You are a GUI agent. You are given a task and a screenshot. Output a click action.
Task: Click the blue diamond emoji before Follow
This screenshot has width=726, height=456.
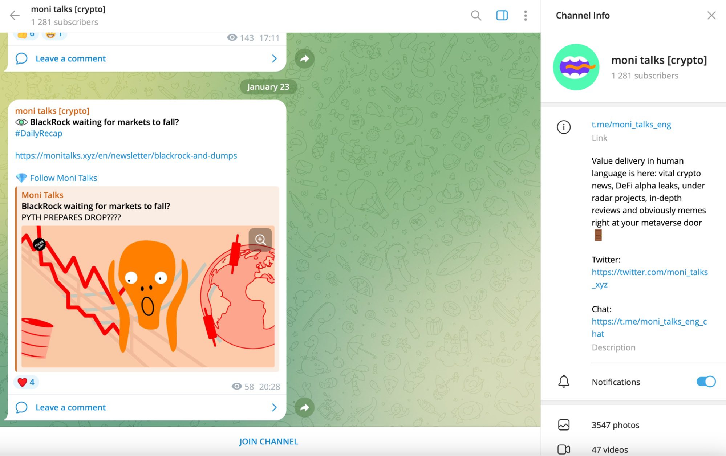21,178
